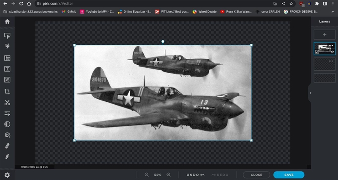
Task: Open FFC9C9, DE9E9E bookmark
Action: (x=301, y=12)
